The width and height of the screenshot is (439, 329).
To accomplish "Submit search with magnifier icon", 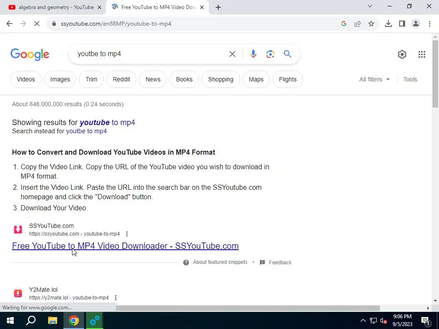I will (x=288, y=54).
